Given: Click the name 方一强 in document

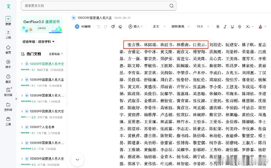Looking at the screenshot, I should point(134,59).
